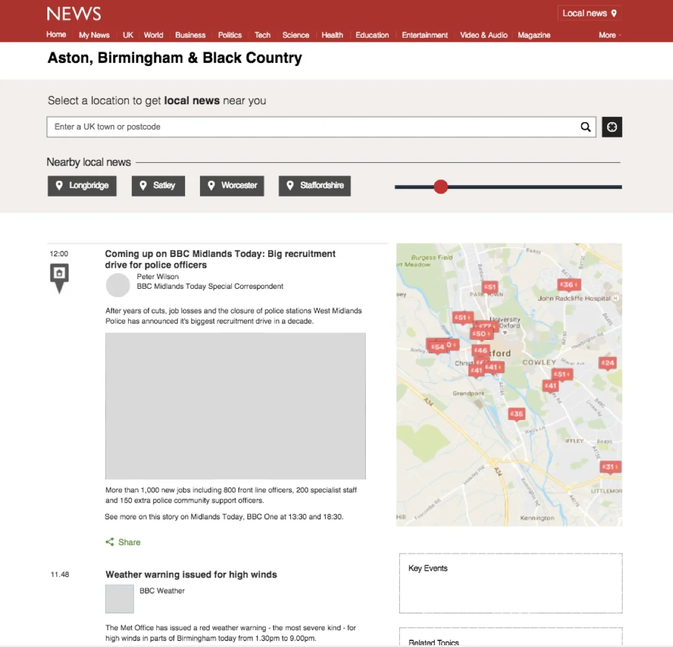Click the pin icon on the Satley button
Image resolution: width=673 pixels, height=647 pixels.
tap(143, 186)
